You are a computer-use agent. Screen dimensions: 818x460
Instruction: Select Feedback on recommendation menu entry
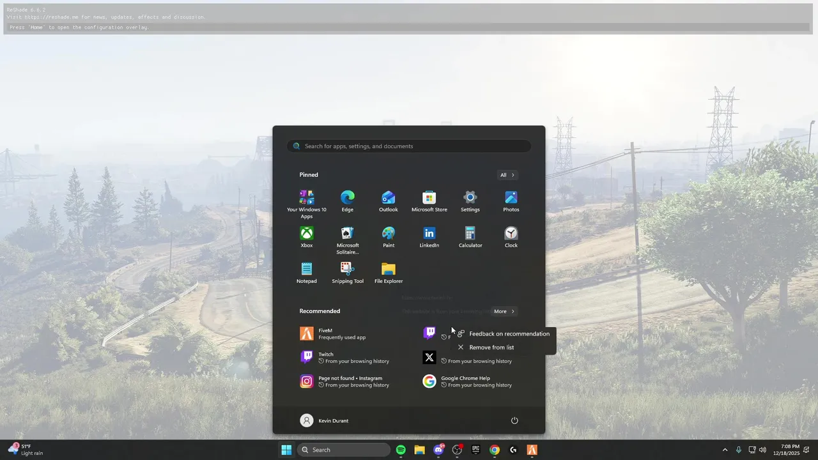coord(503,333)
